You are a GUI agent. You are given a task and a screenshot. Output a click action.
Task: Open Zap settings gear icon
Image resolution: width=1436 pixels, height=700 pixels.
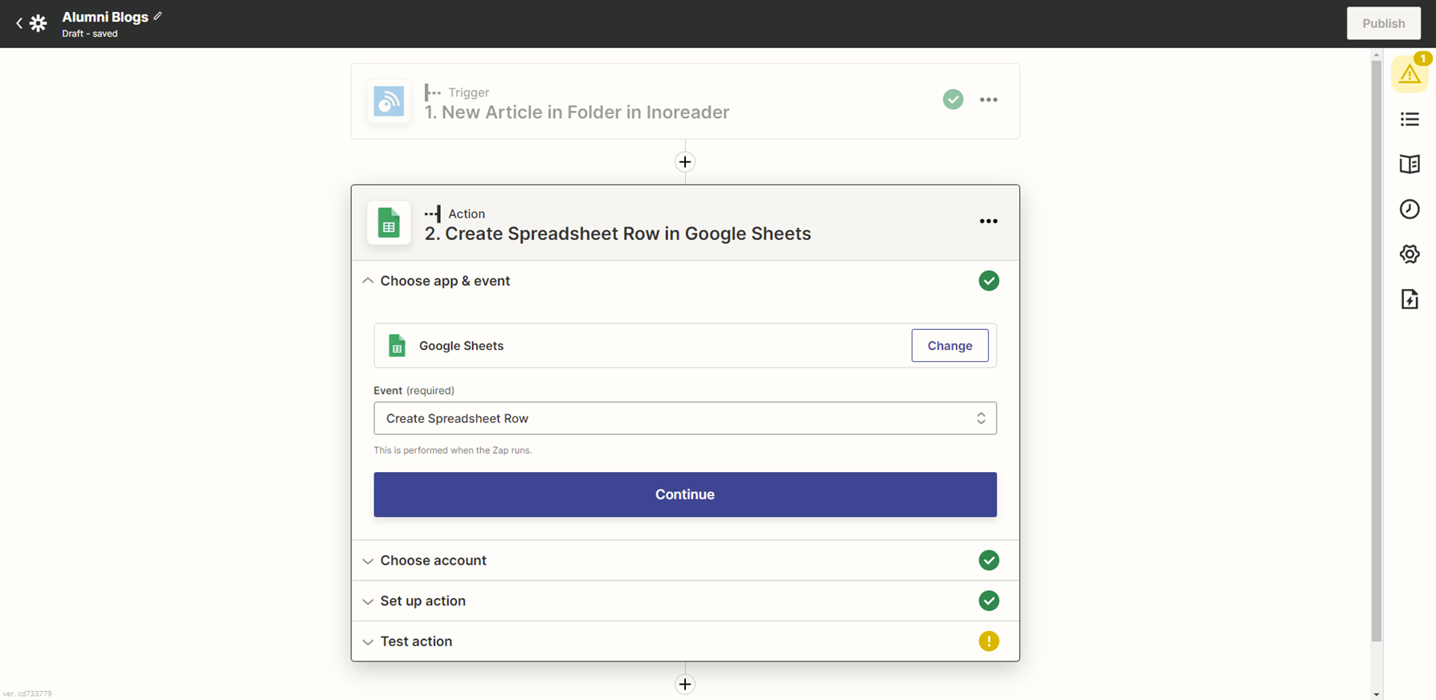coord(1409,254)
